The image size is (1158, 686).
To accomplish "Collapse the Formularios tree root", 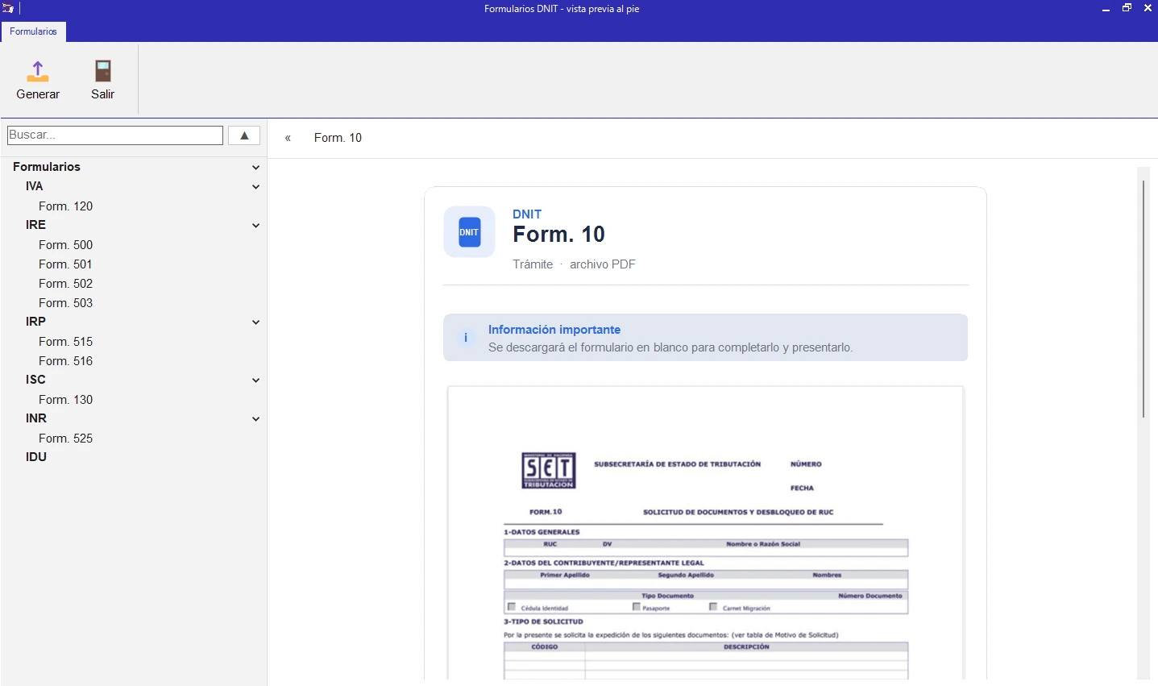I will pos(255,168).
